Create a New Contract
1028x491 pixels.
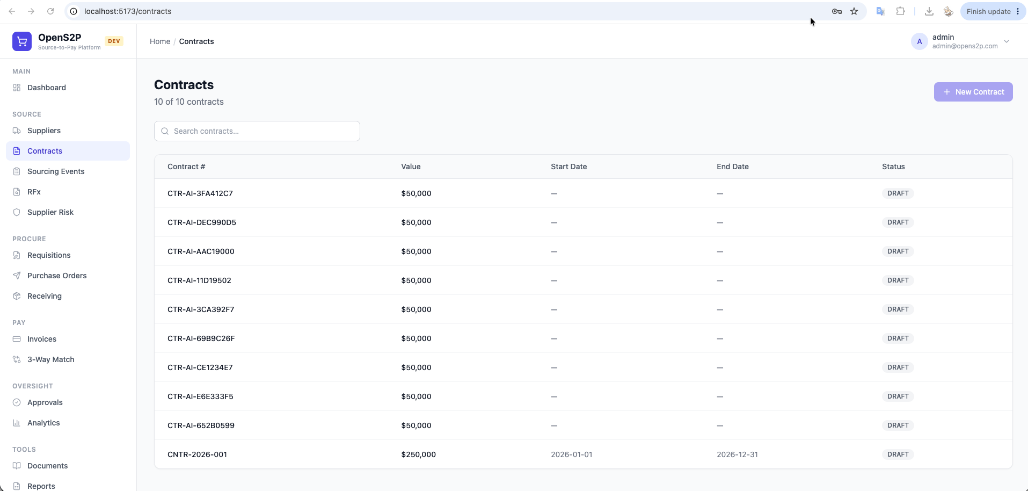click(x=973, y=92)
